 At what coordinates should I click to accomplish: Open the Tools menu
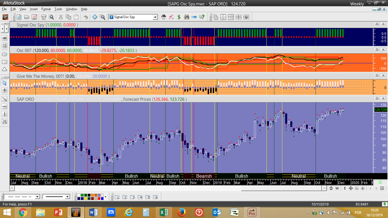click(x=58, y=9)
